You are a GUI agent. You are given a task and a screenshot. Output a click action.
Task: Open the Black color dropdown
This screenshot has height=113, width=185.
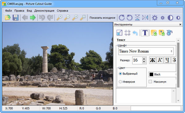[x=162, y=74]
